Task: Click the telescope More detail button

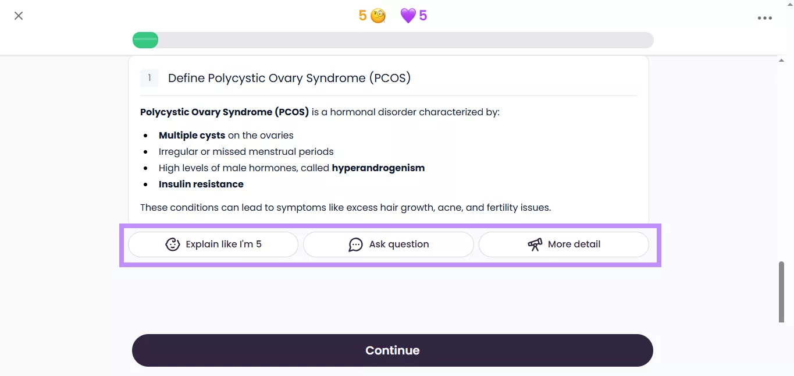Action: pyautogui.click(x=563, y=244)
